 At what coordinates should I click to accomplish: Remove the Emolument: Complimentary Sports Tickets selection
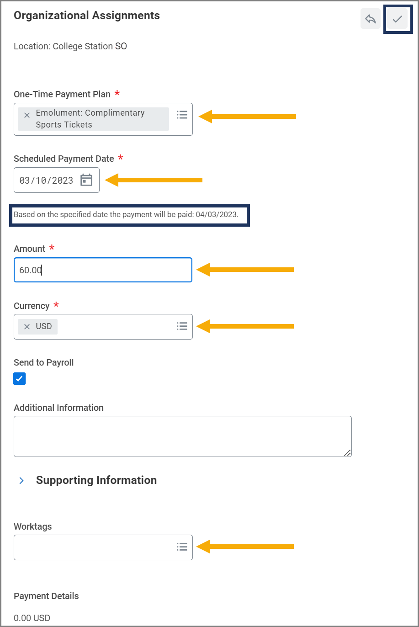coord(27,115)
